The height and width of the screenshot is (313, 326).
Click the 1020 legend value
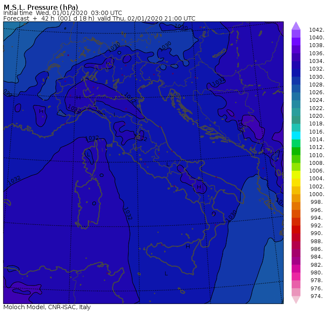[317, 116]
